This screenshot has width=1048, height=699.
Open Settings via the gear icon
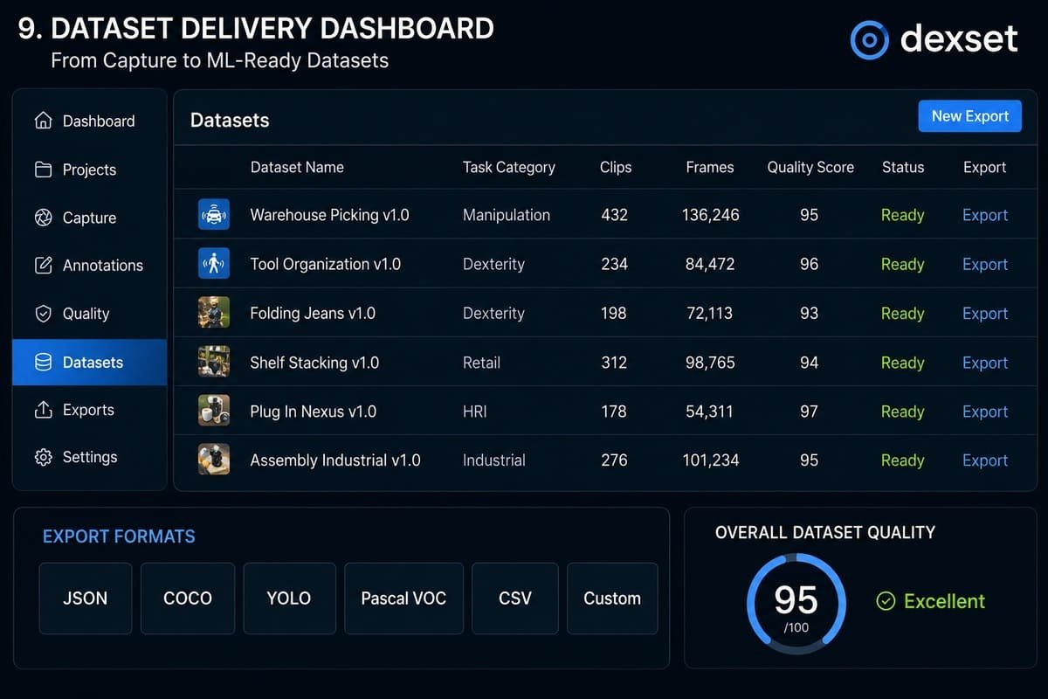click(43, 457)
